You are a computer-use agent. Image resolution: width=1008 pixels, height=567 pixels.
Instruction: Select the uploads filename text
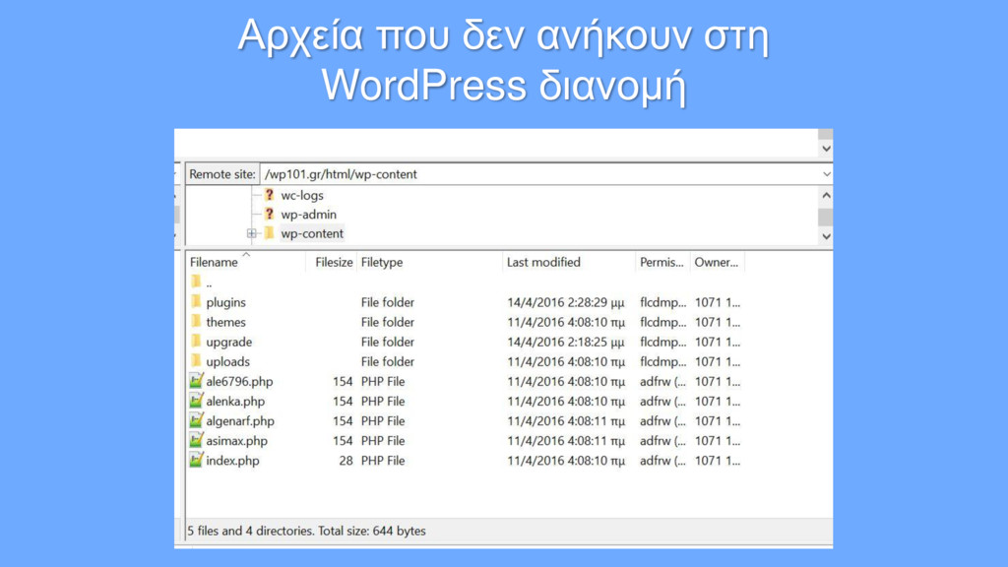(227, 362)
